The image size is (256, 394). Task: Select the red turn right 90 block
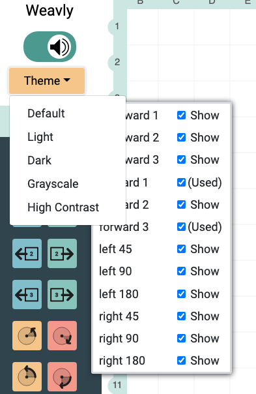click(x=62, y=376)
